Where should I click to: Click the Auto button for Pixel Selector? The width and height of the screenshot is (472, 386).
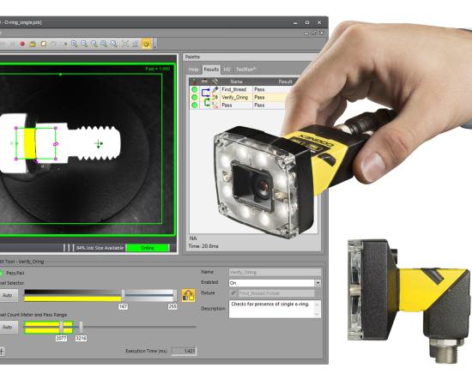pos(8,295)
